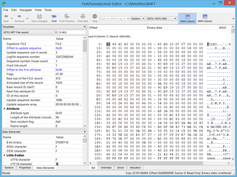Select the Attribute type row
This screenshot has width=237, height=177.
tap(43, 113)
